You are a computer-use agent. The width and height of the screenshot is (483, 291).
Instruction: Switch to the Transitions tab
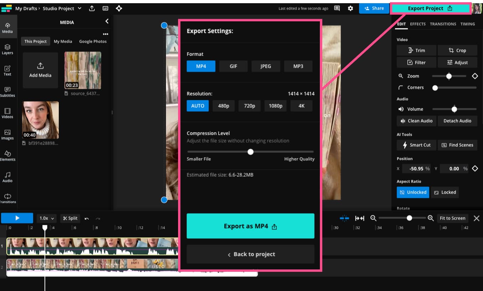click(443, 24)
